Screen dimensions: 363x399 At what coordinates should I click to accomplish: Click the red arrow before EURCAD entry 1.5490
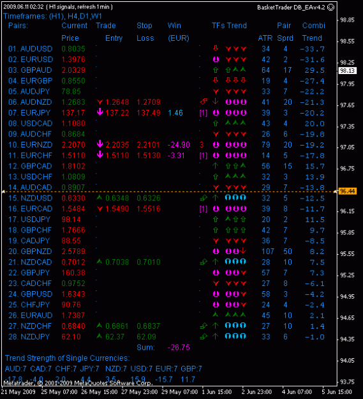point(100,209)
